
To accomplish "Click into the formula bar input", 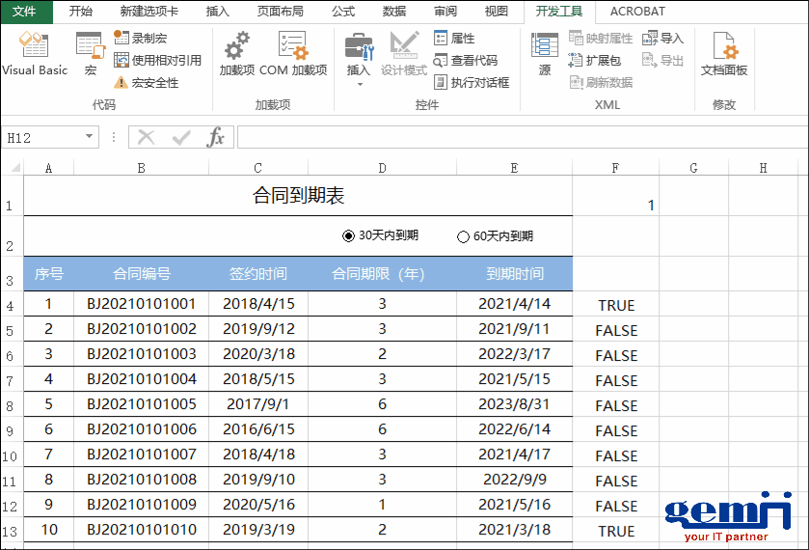I will [x=523, y=137].
